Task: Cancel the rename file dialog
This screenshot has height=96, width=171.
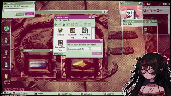Action: pos(86,53)
